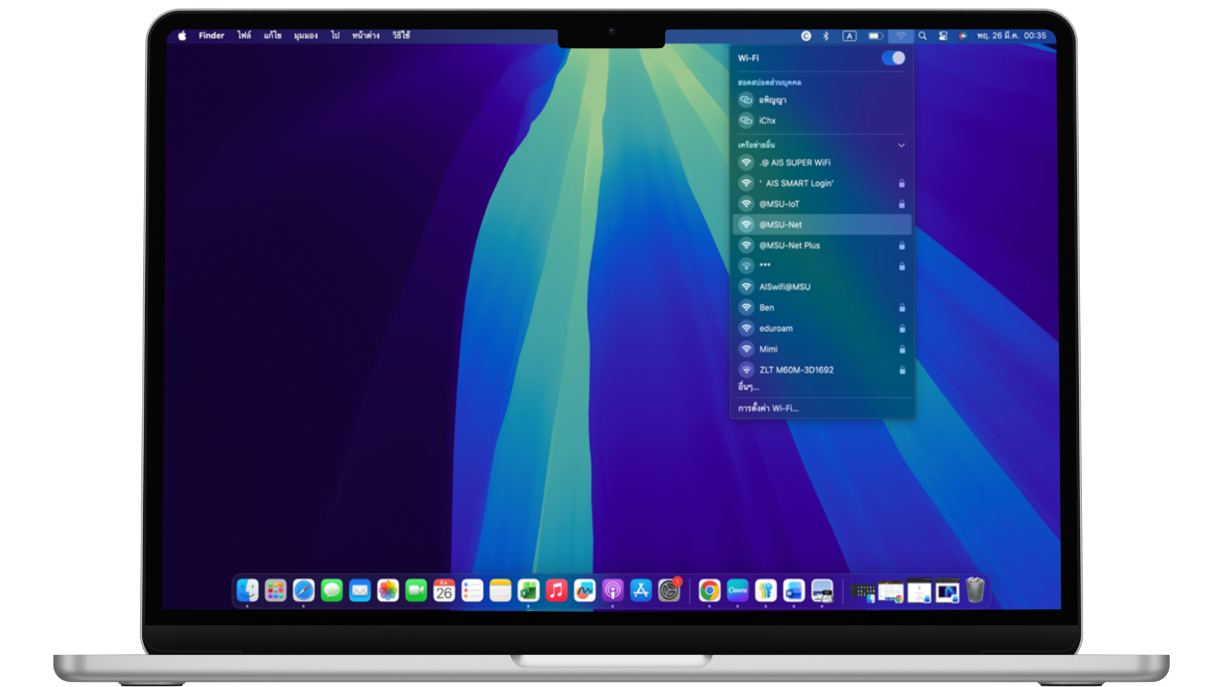
Task: Select the network named •••
Action: click(822, 266)
